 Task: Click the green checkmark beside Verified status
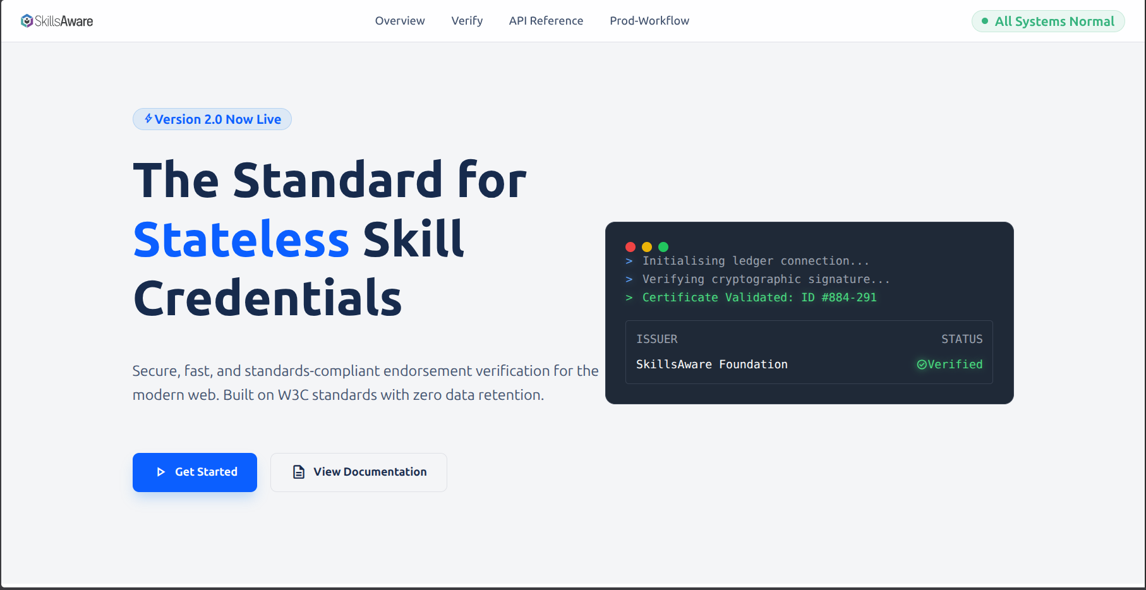[x=923, y=364]
